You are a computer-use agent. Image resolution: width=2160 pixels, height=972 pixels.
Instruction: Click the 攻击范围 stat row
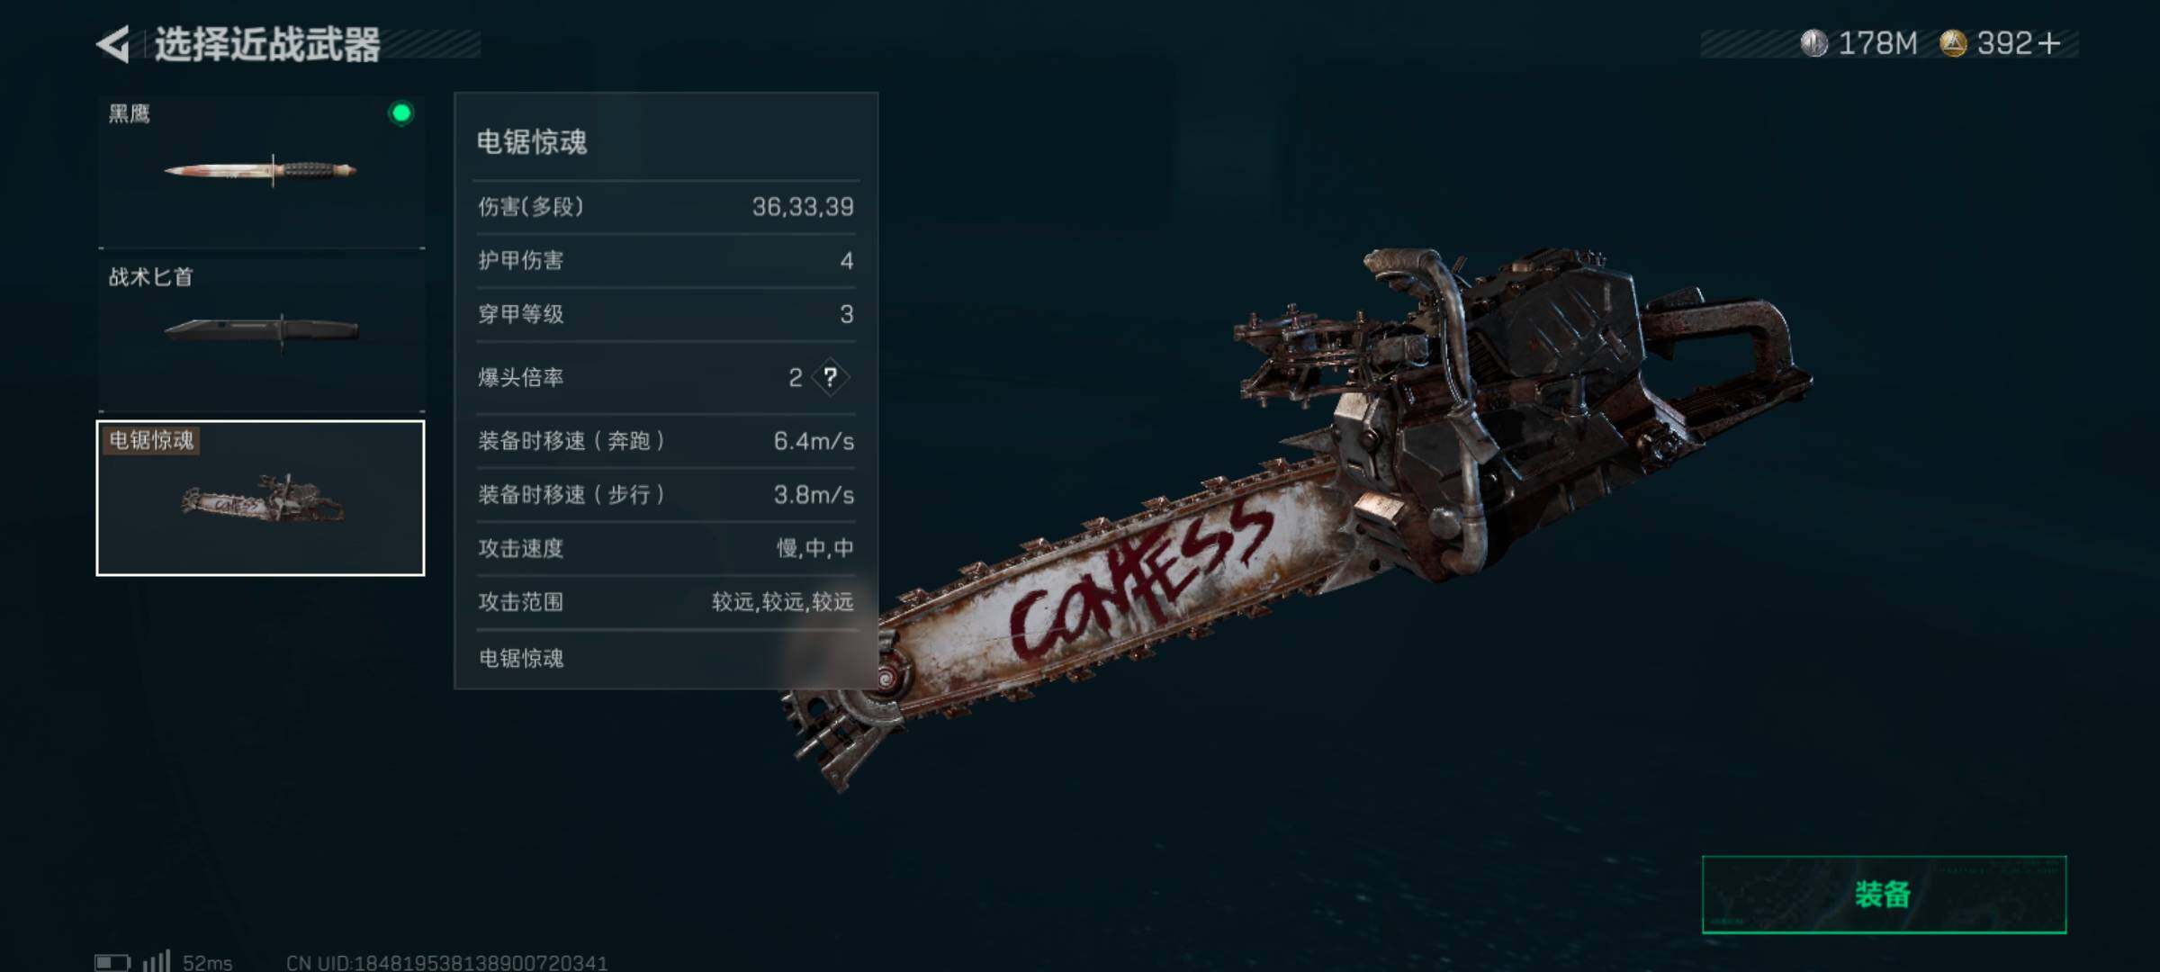click(x=666, y=601)
